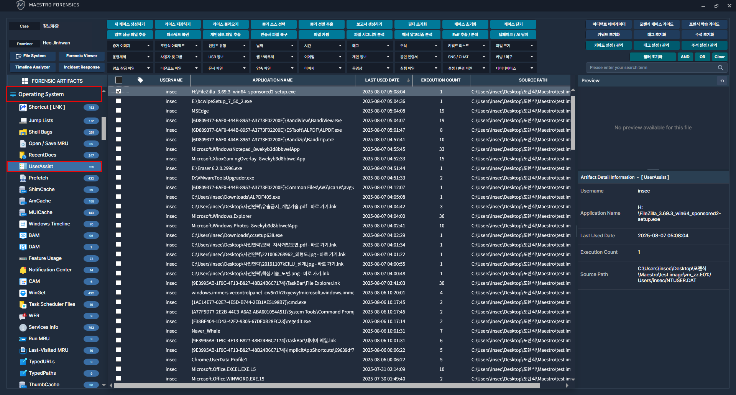The height and width of the screenshot is (395, 736).
Task: Click the AND filter button
Action: click(685, 57)
